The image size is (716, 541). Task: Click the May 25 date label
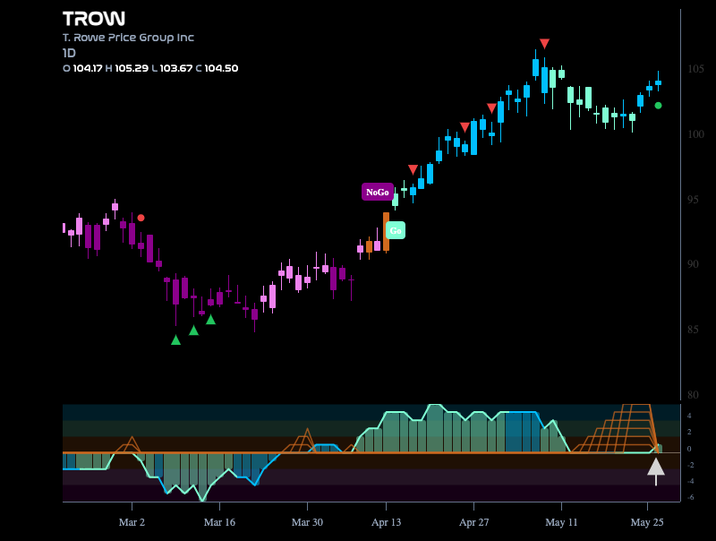pyautogui.click(x=647, y=522)
